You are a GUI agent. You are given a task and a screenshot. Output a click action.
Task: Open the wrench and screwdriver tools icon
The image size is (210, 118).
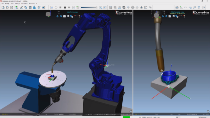point(39,8)
